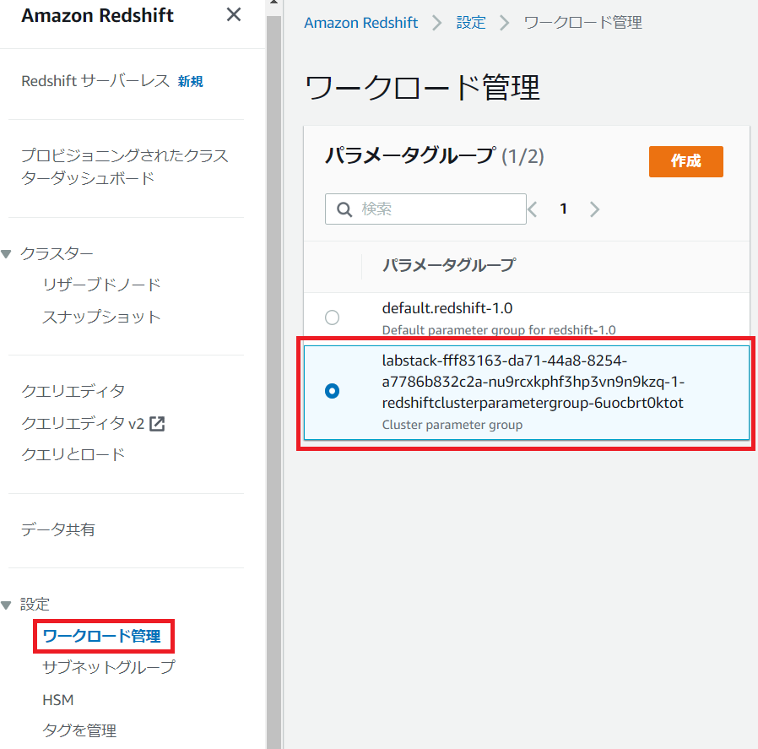758x749 pixels.
Task: Open リザーブドノード in sidebar
Action: coord(101,285)
